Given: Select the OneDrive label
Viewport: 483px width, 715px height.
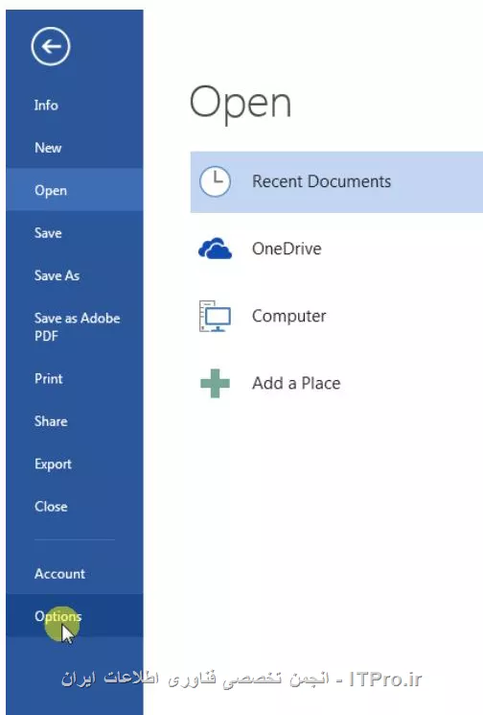Looking at the screenshot, I should click(287, 249).
